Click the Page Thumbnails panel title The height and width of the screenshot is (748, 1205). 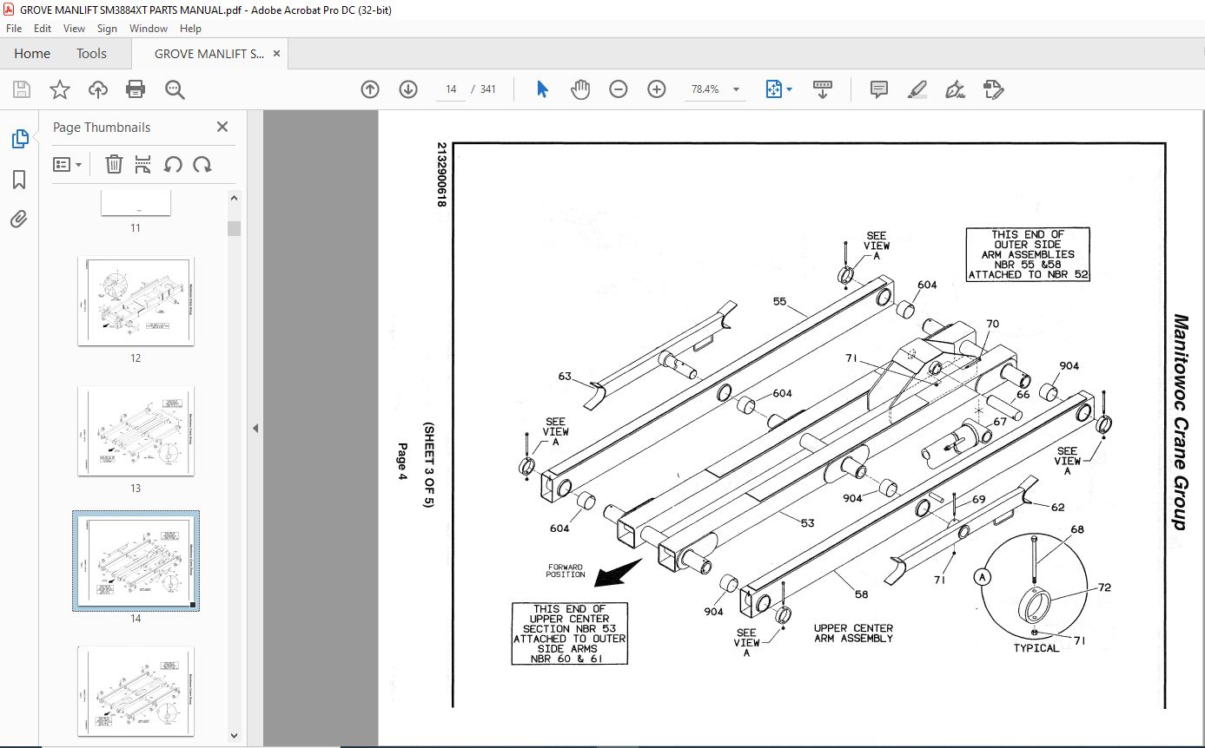pyautogui.click(x=102, y=127)
